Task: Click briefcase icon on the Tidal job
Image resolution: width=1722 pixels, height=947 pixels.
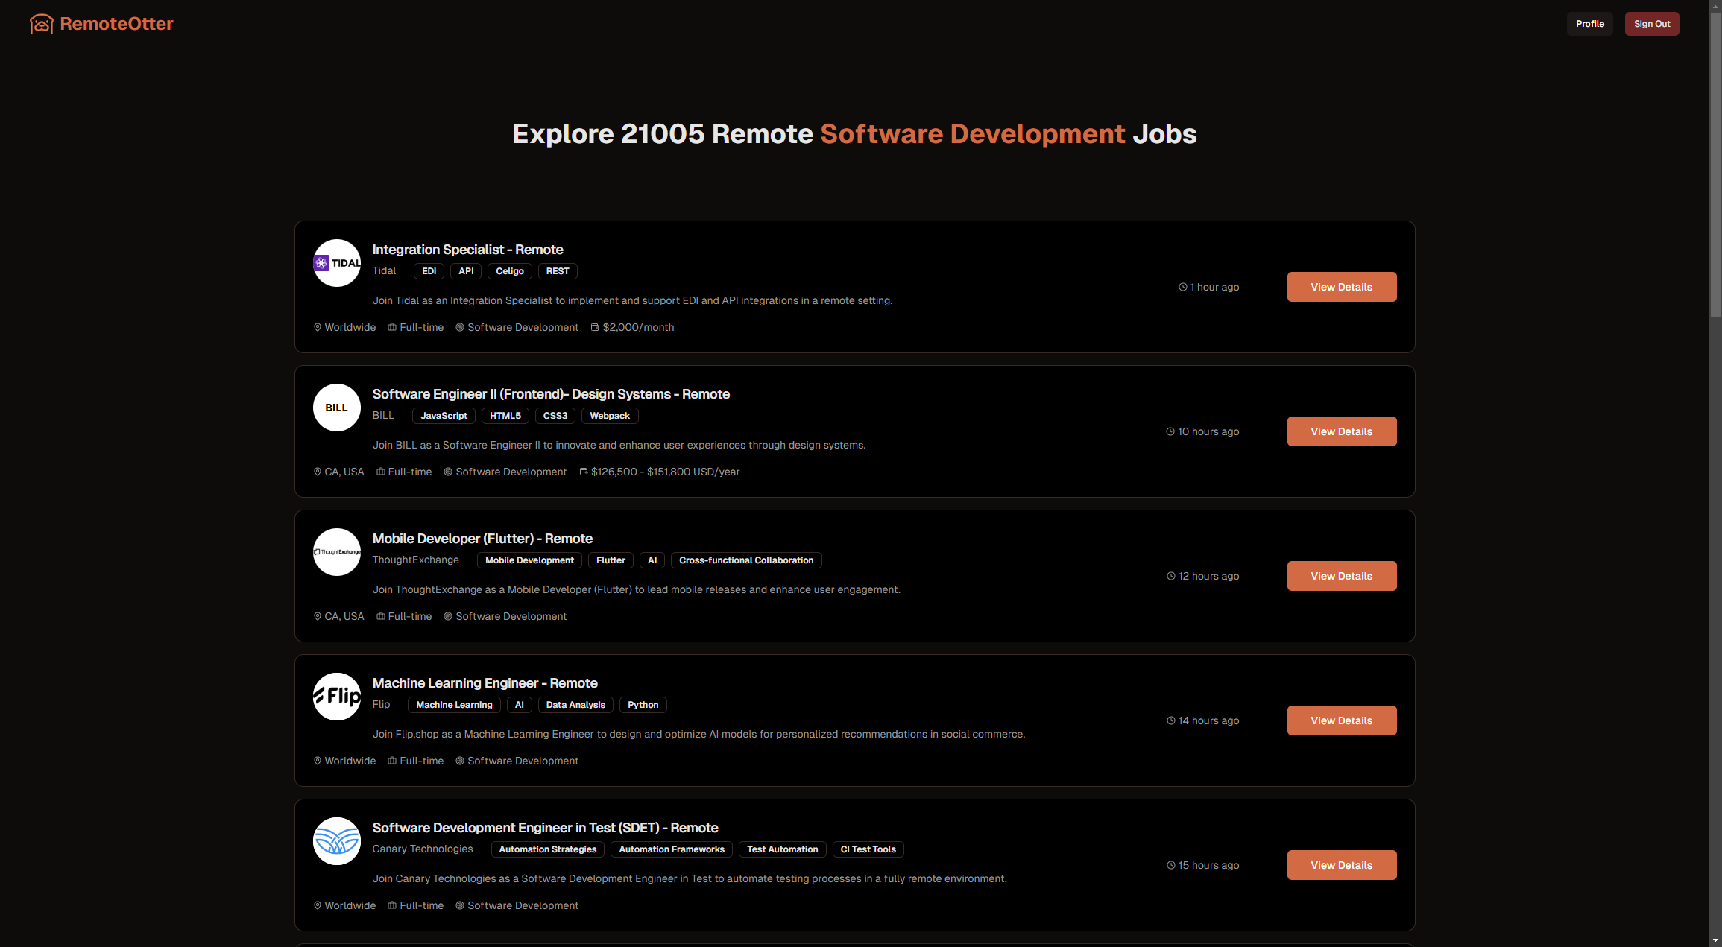Action: (392, 327)
